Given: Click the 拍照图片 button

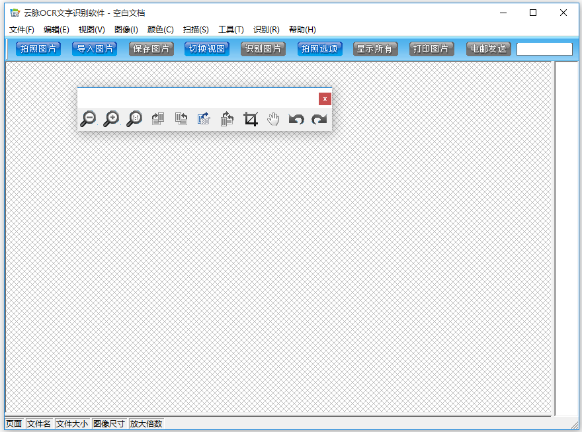Looking at the screenshot, I should 38,48.
